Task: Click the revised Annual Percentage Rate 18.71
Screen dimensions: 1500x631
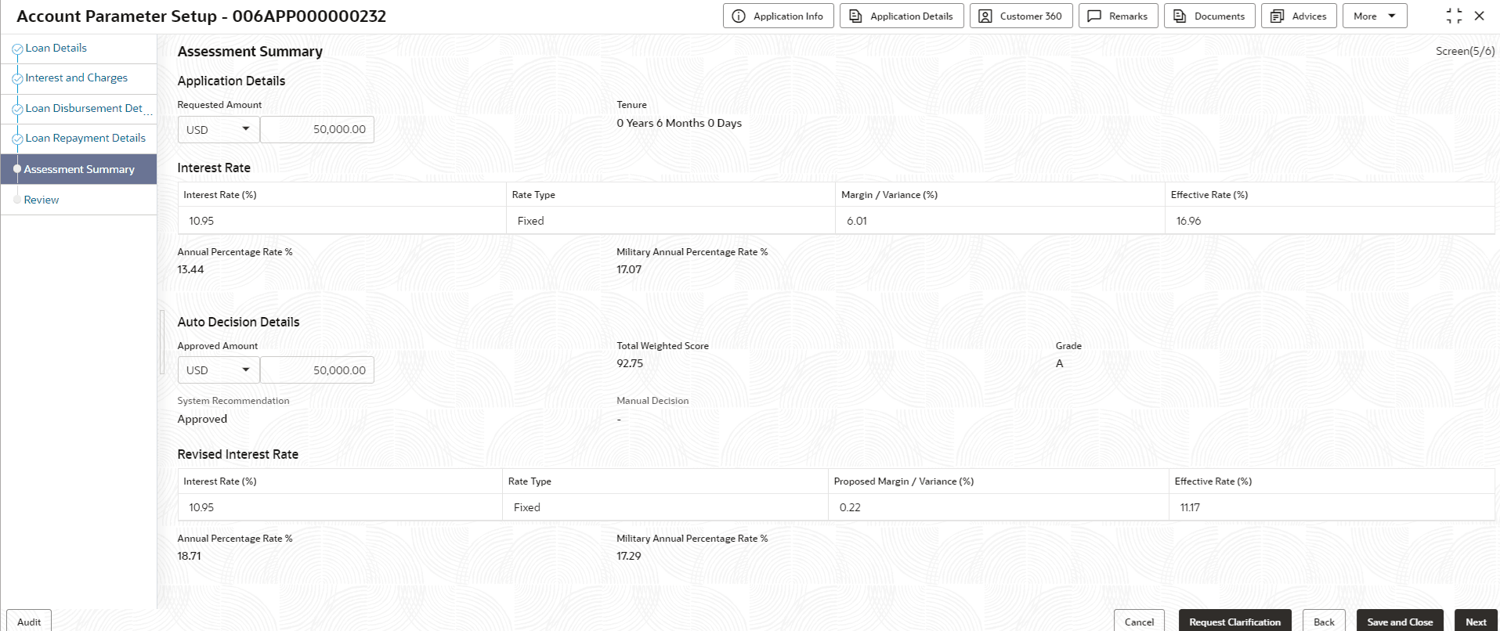Action: pyautogui.click(x=189, y=556)
